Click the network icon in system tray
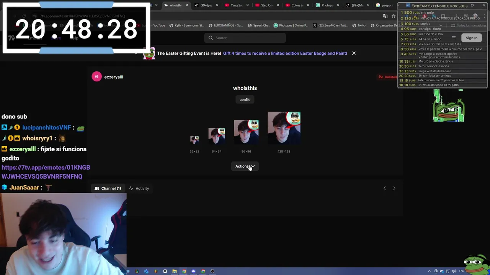Screen dimensions: 490x275 (448, 271)
